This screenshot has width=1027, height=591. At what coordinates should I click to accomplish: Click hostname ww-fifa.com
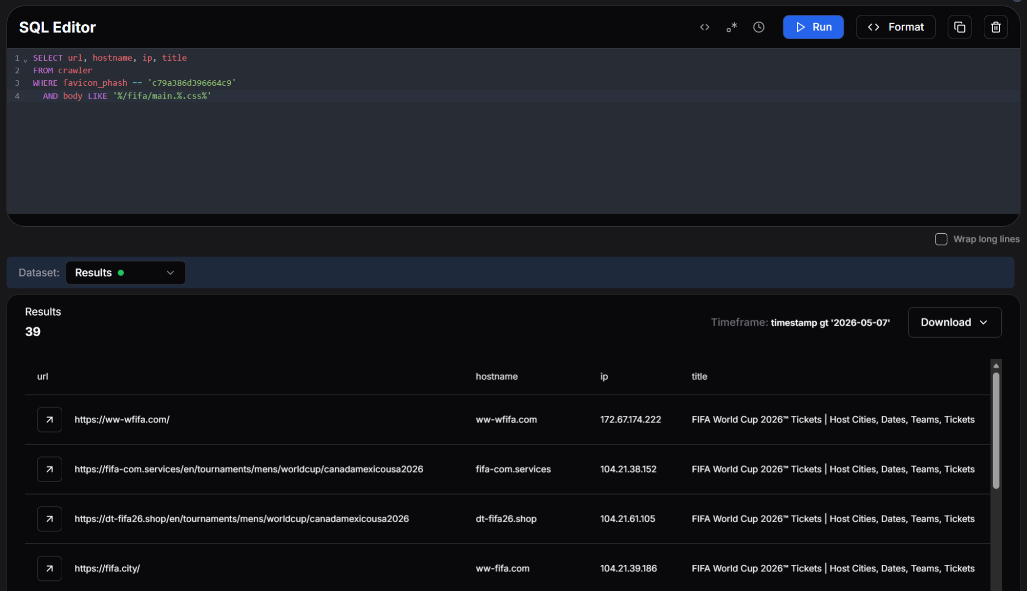coord(502,568)
